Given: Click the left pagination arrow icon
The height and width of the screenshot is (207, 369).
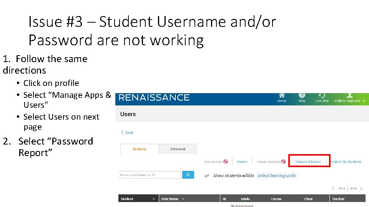Looking at the screenshot, I should click(x=333, y=189).
